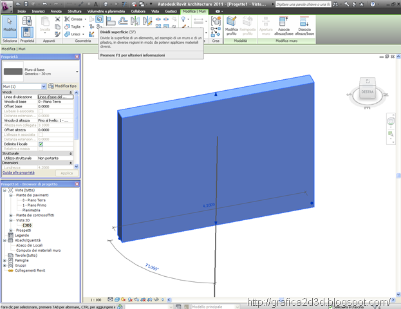The width and height of the screenshot is (401, 309).
Task: Click the Dissocia altezza/base icon
Action: coord(304,26)
